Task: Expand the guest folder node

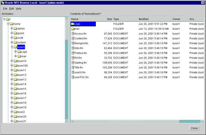Action: pos(12,33)
